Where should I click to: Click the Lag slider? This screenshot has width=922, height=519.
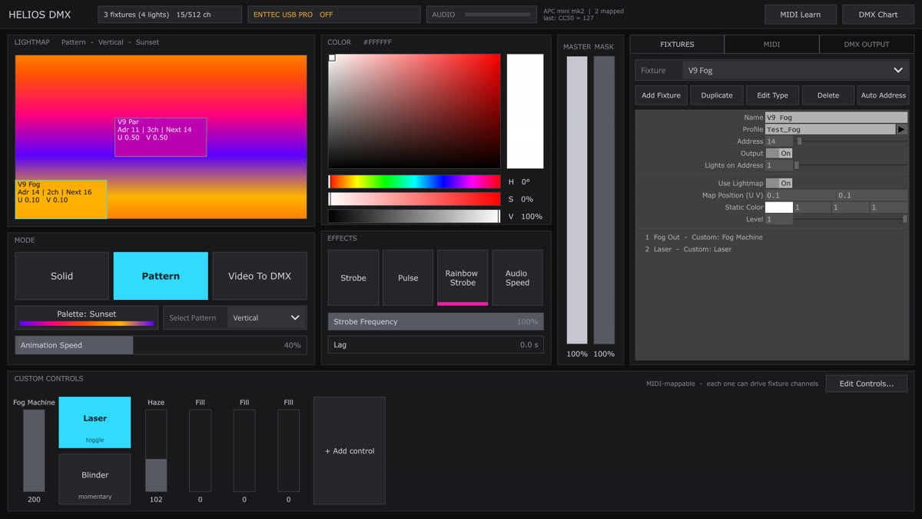(436, 344)
